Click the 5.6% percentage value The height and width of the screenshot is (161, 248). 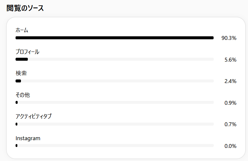pos(230,60)
